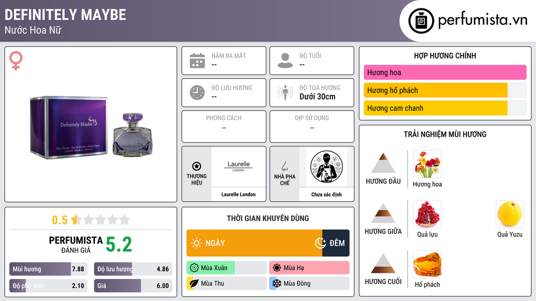Click the DEFINITELY MAYBE title
536x301 pixels.
(x=65, y=15)
